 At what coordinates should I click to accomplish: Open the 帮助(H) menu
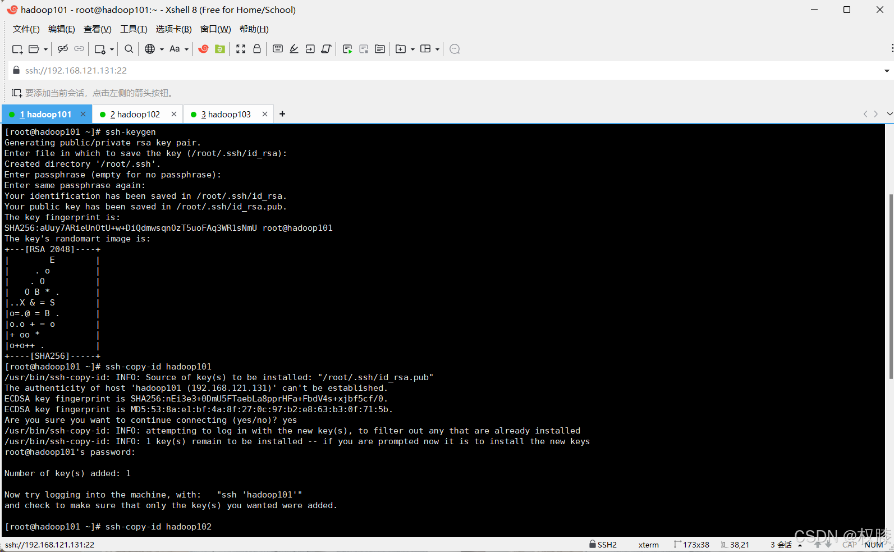(x=254, y=29)
